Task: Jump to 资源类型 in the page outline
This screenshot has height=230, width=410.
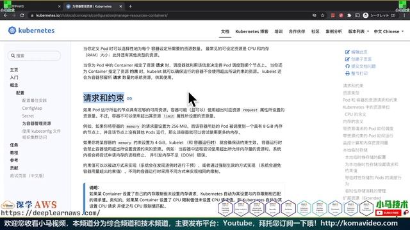Action: pyautogui.click(x=351, y=93)
